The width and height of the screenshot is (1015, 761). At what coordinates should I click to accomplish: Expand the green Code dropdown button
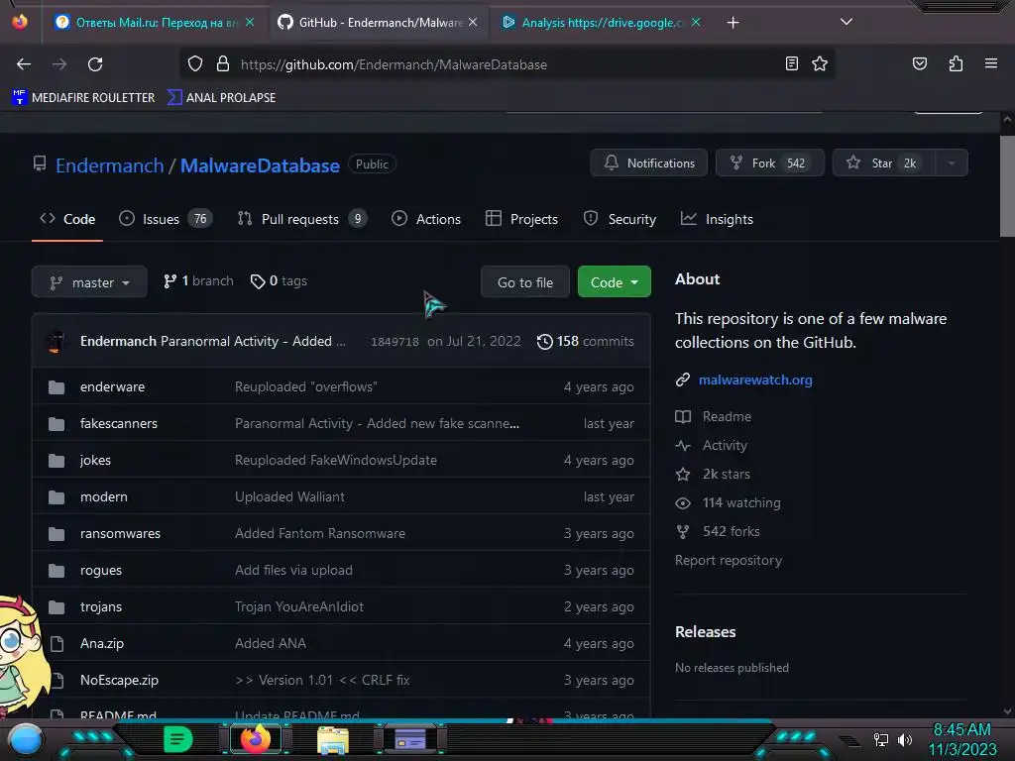(x=615, y=282)
